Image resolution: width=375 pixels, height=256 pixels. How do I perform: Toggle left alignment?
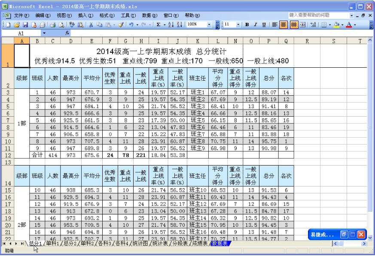(x=274, y=24)
